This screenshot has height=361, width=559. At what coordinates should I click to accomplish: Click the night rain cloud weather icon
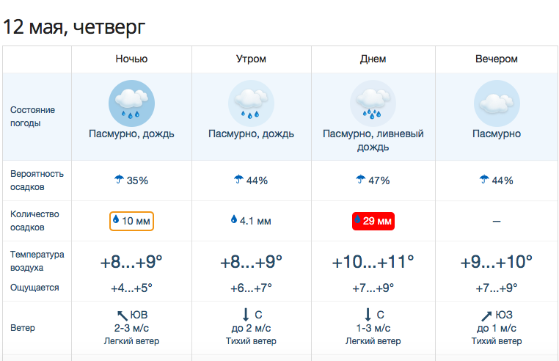point(131,103)
